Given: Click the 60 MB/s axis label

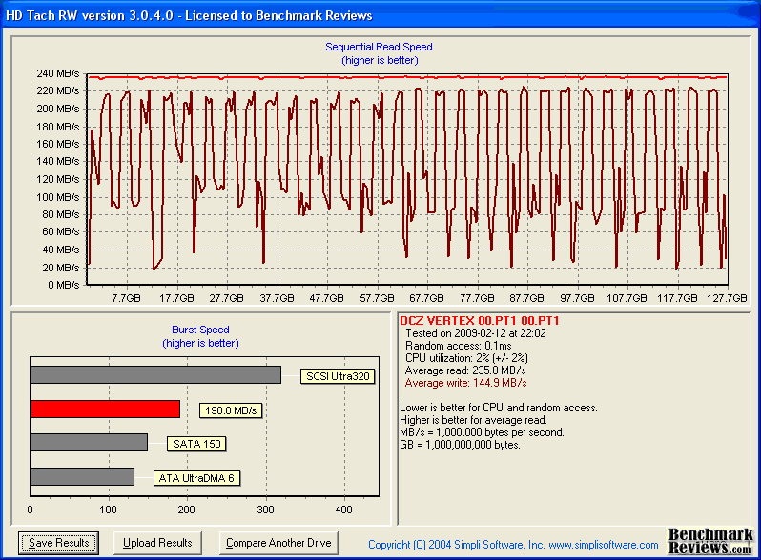Looking at the screenshot, I should tap(61, 231).
